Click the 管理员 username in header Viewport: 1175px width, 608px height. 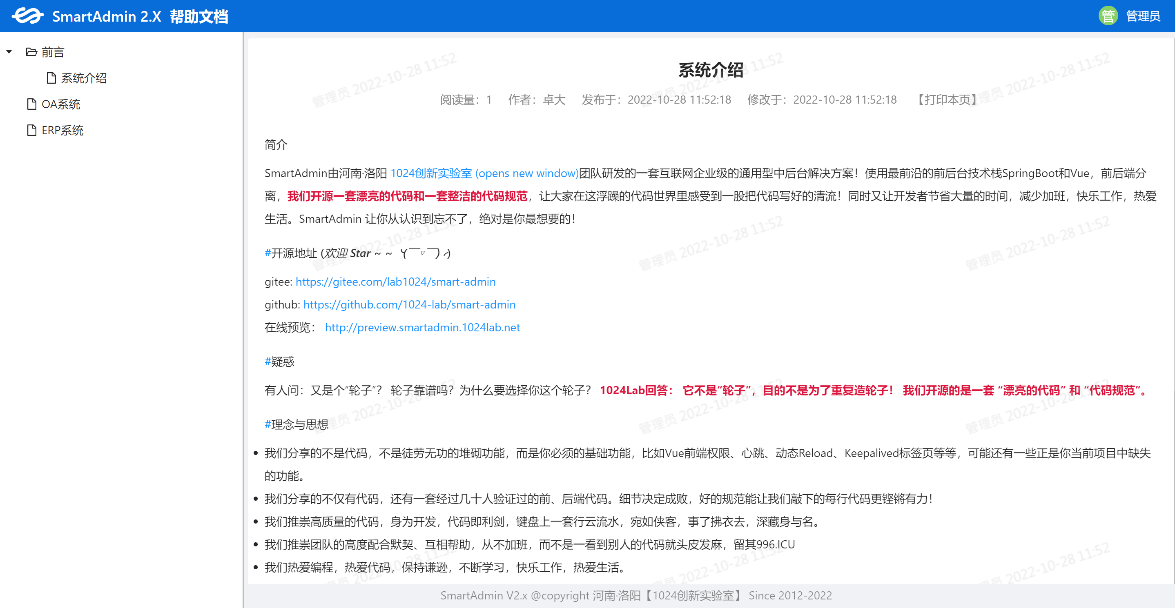1143,16
